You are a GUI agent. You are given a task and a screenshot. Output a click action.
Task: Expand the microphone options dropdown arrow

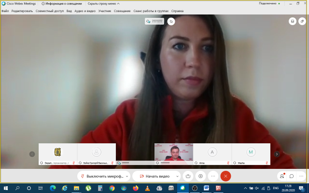tap(127, 176)
